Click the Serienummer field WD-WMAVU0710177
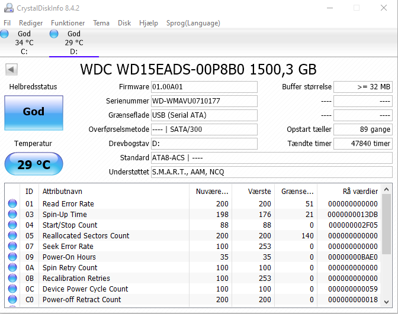 coord(204,101)
